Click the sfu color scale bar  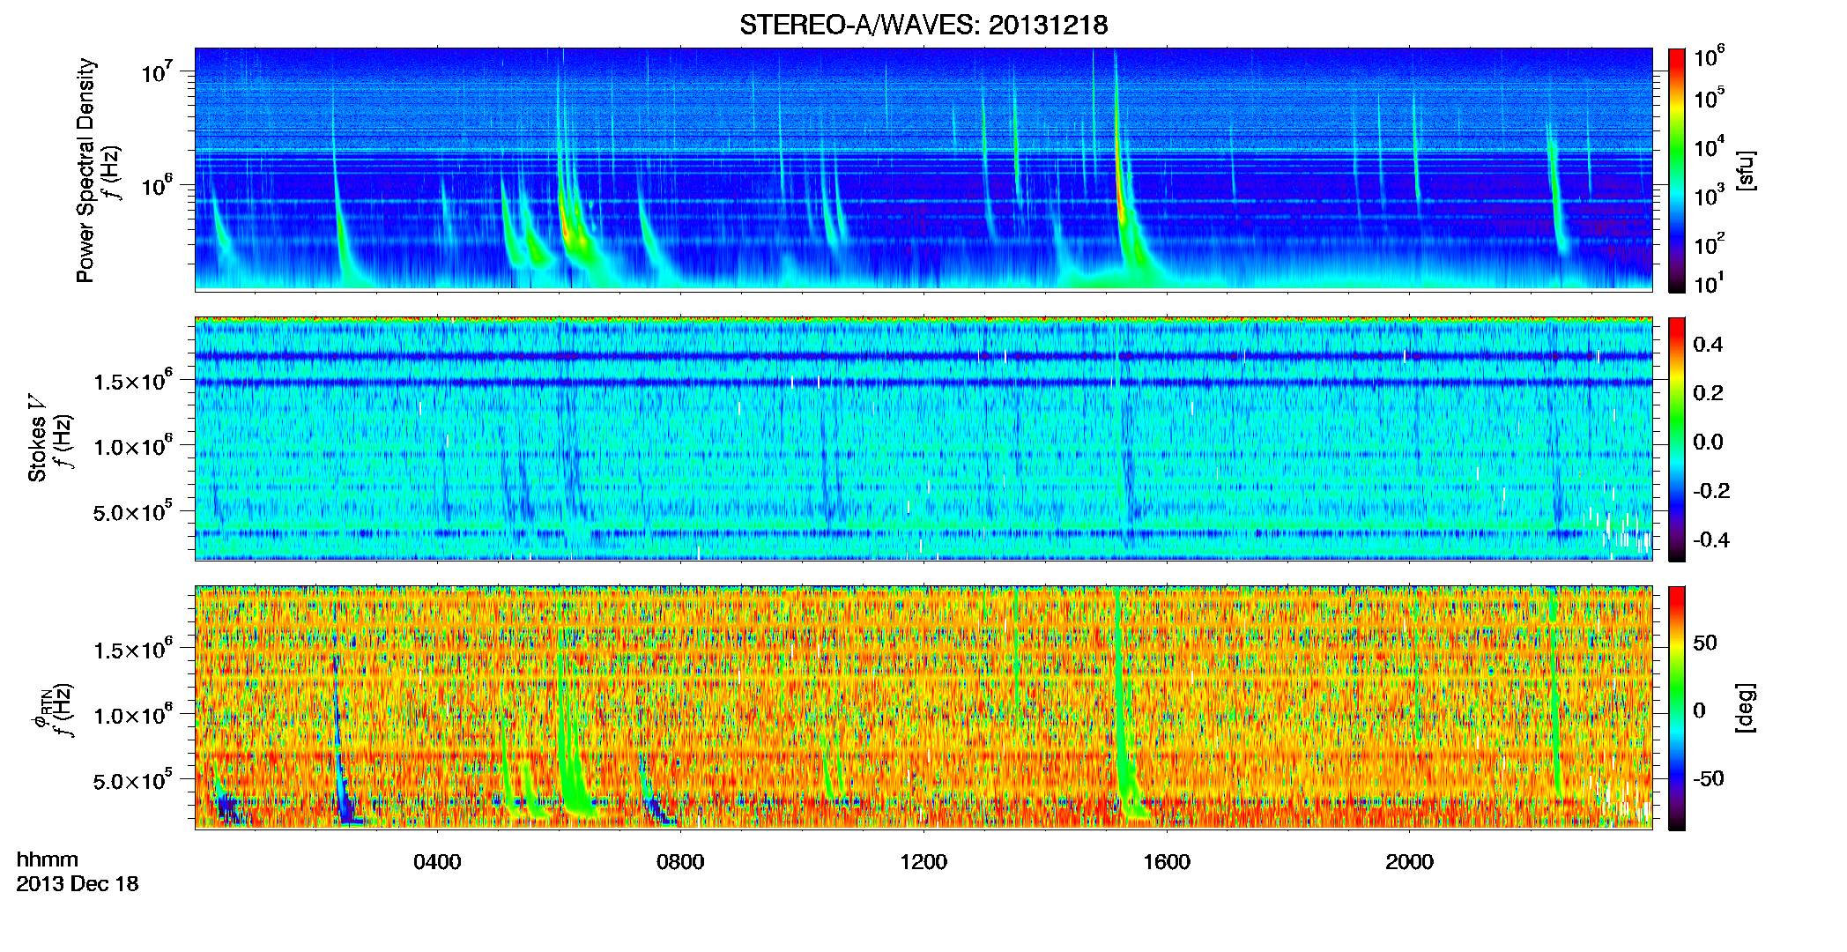(x=1677, y=170)
